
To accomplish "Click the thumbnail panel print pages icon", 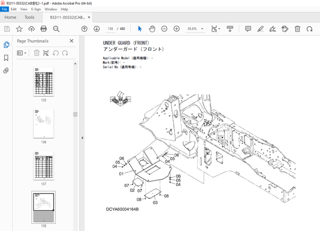I will tap(46, 53).
